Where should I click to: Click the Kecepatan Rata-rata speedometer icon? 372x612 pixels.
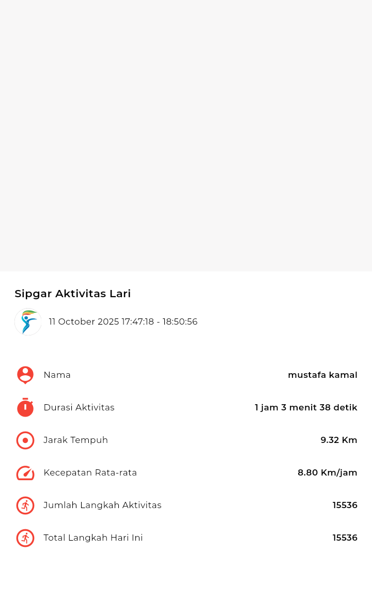(25, 473)
